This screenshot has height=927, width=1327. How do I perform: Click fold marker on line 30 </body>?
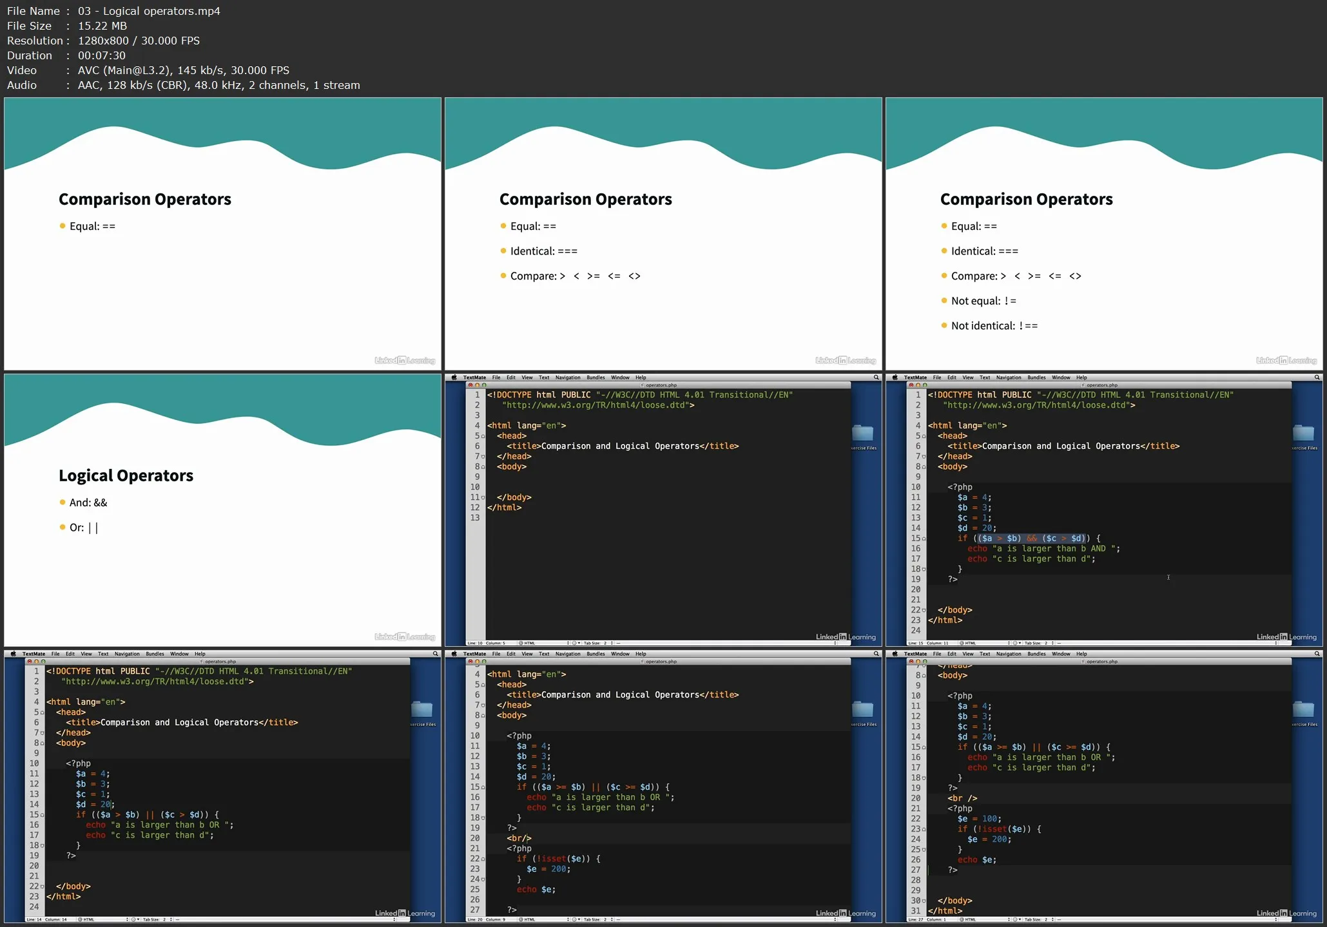[x=924, y=901]
